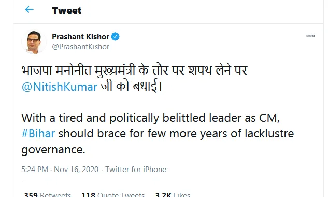Open the #Bihar hashtag

tap(38, 134)
